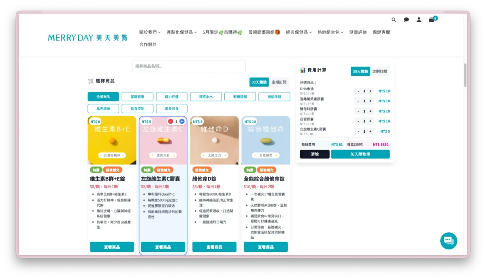The image size is (486, 279).
Task: Decrease 左旋維生素C膠囊 quantity in cost panel
Action: tap(358, 131)
